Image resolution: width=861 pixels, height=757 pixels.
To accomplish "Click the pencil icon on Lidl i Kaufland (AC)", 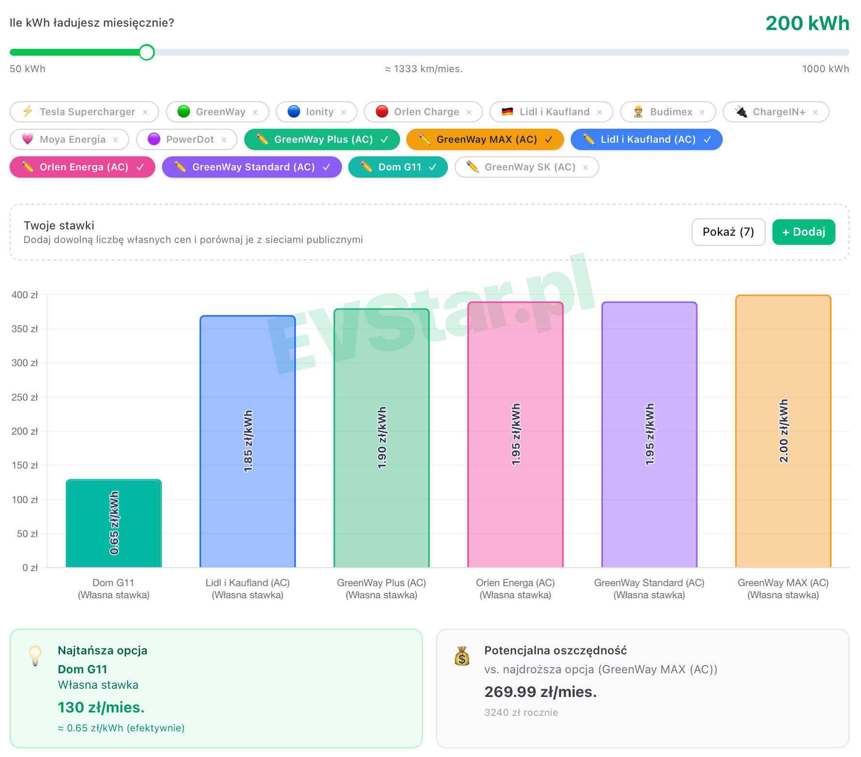I will pos(589,139).
